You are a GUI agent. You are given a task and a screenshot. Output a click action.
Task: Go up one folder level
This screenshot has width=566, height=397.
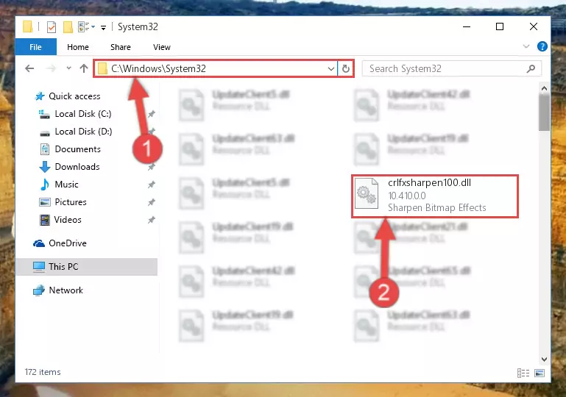pos(84,68)
